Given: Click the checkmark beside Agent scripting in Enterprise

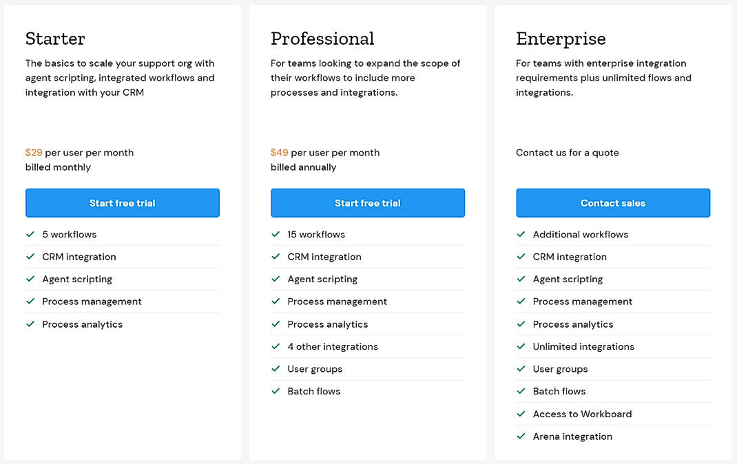Looking at the screenshot, I should 521,279.
